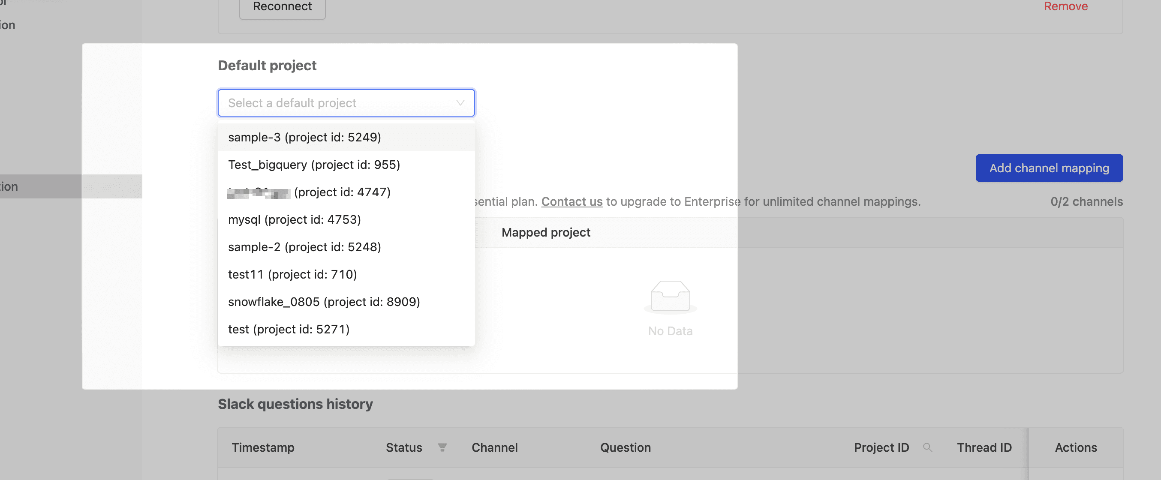Select "sample-3 (project id: 5249)" option
Image resolution: width=1161 pixels, height=480 pixels.
pyautogui.click(x=305, y=137)
